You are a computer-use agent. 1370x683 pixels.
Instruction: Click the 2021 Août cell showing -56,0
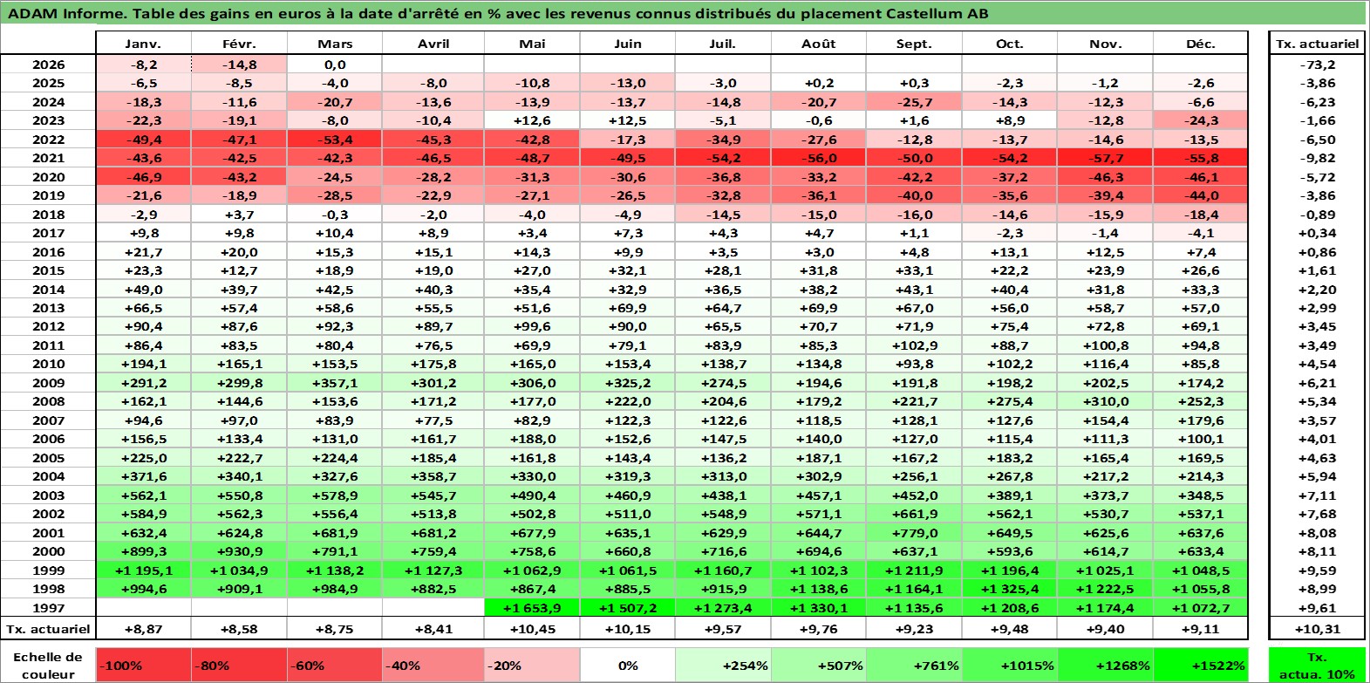click(819, 158)
